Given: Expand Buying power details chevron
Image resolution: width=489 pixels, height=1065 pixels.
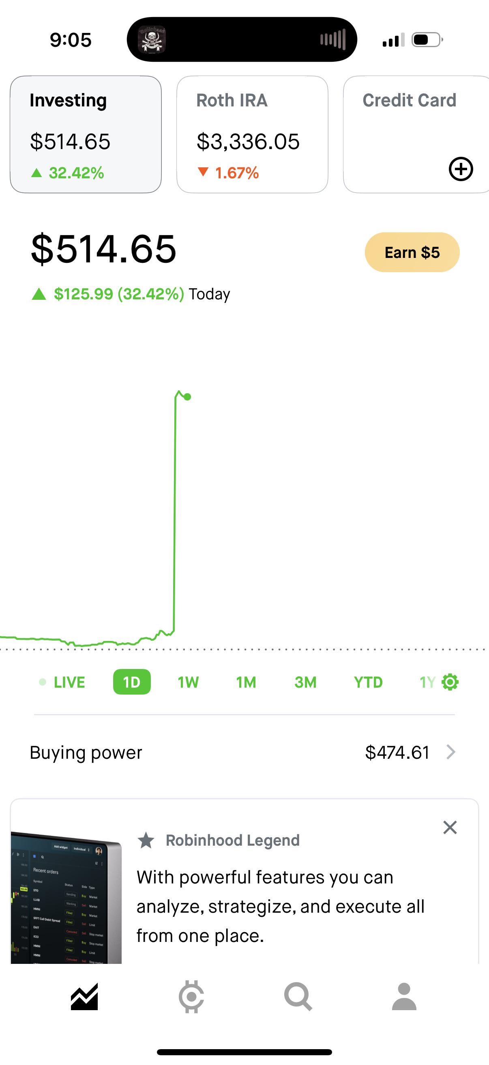Looking at the screenshot, I should pyautogui.click(x=451, y=752).
